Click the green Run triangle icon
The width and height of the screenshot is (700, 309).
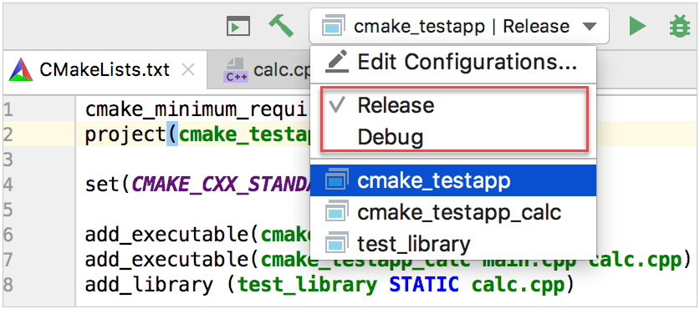click(x=637, y=27)
